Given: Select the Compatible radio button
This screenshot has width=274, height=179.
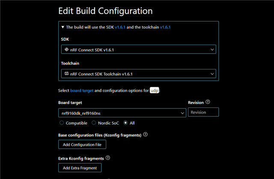Looking at the screenshot, I should (62, 123).
